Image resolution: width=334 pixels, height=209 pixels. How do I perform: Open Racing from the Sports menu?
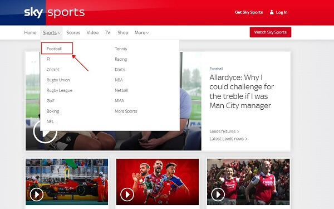coord(121,59)
